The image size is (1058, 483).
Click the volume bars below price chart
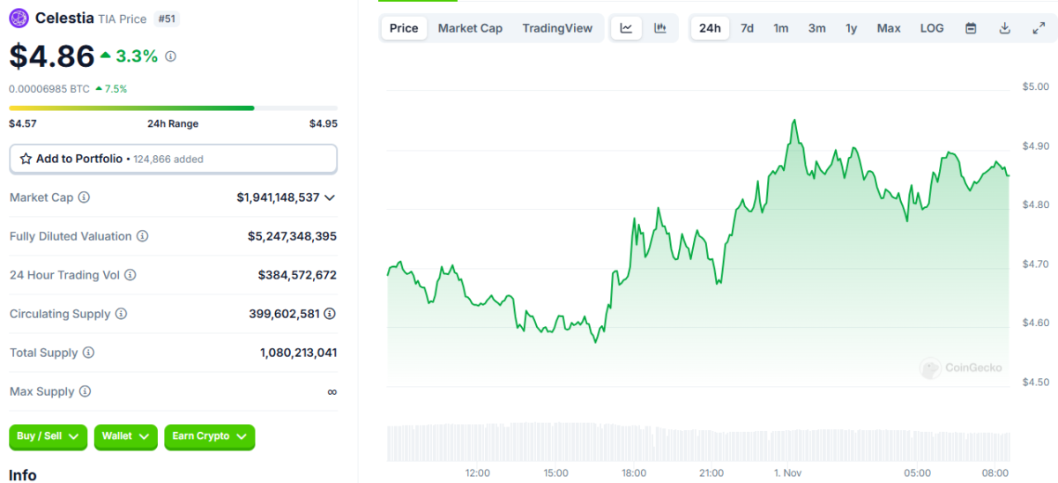pyautogui.click(x=698, y=442)
